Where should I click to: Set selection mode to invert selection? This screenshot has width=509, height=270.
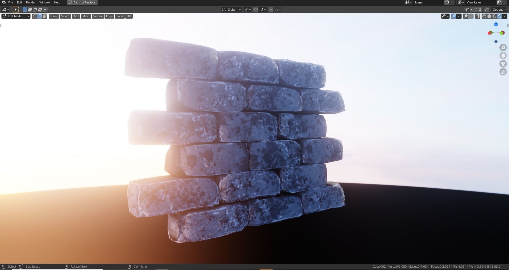coord(40,10)
